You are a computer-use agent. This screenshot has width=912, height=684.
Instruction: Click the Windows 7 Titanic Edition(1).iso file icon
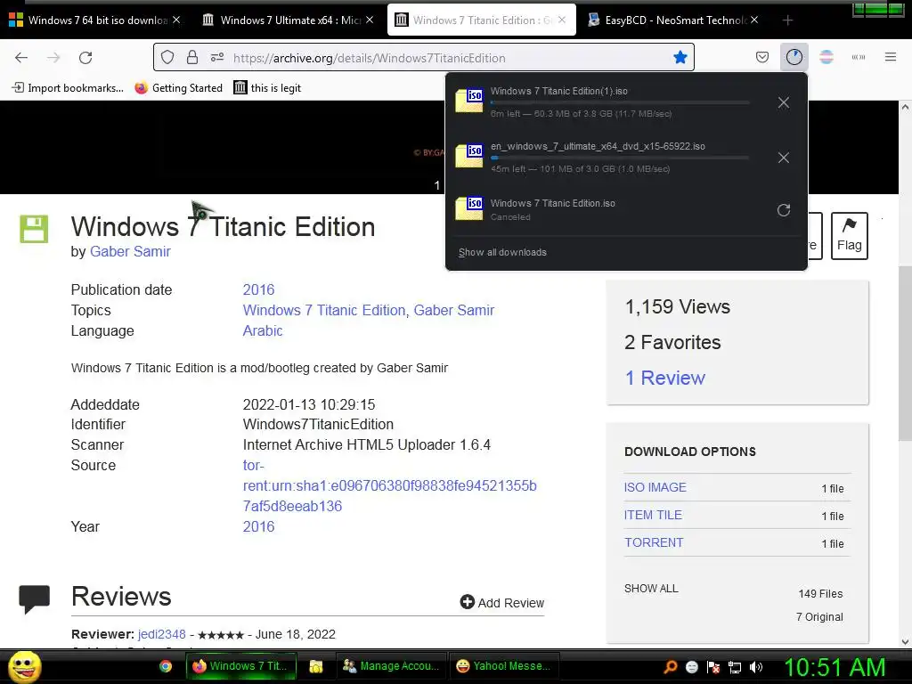click(469, 101)
